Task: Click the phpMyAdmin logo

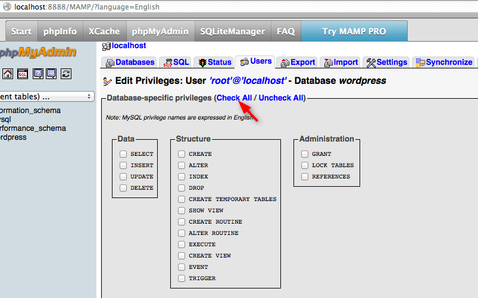Action: click(37, 52)
